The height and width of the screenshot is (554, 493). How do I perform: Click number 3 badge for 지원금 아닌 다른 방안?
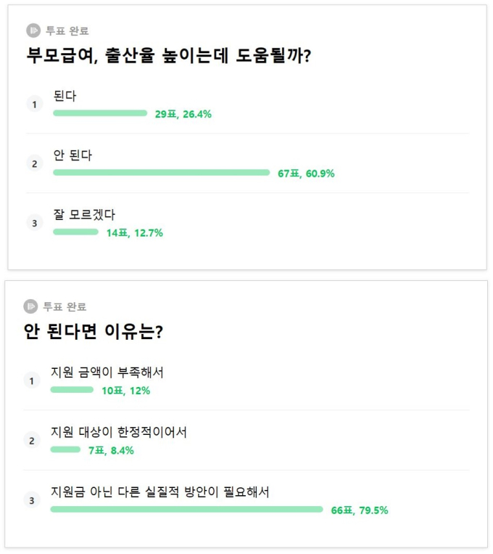32,500
